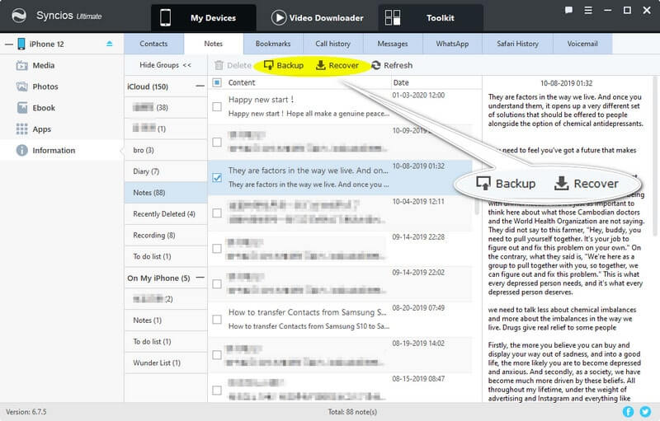Switch to the Safari History tab
Screen dimensions: 660x421
click(517, 44)
